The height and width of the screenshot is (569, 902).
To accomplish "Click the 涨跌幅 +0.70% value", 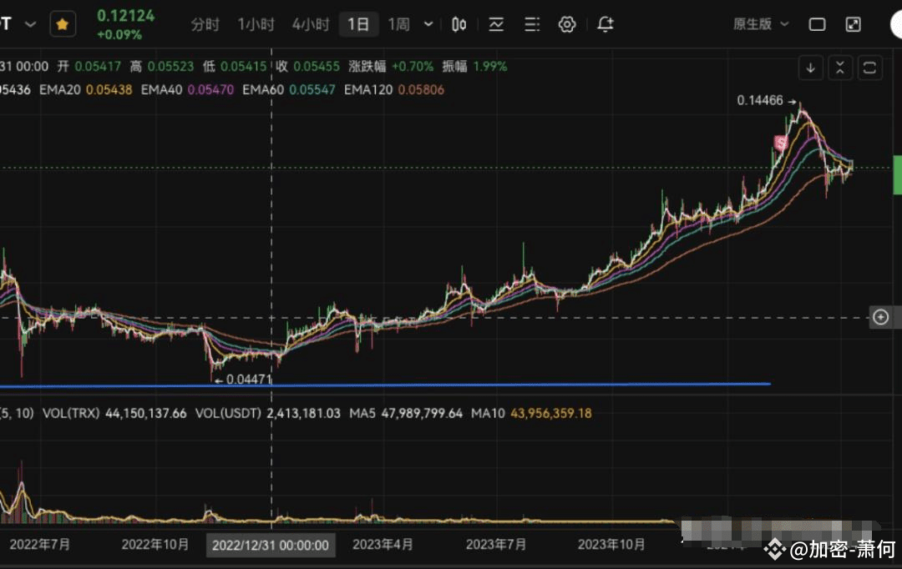I will click(x=391, y=67).
